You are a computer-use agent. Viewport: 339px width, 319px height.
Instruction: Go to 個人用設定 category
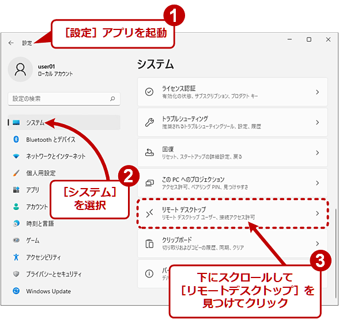[x=41, y=173]
